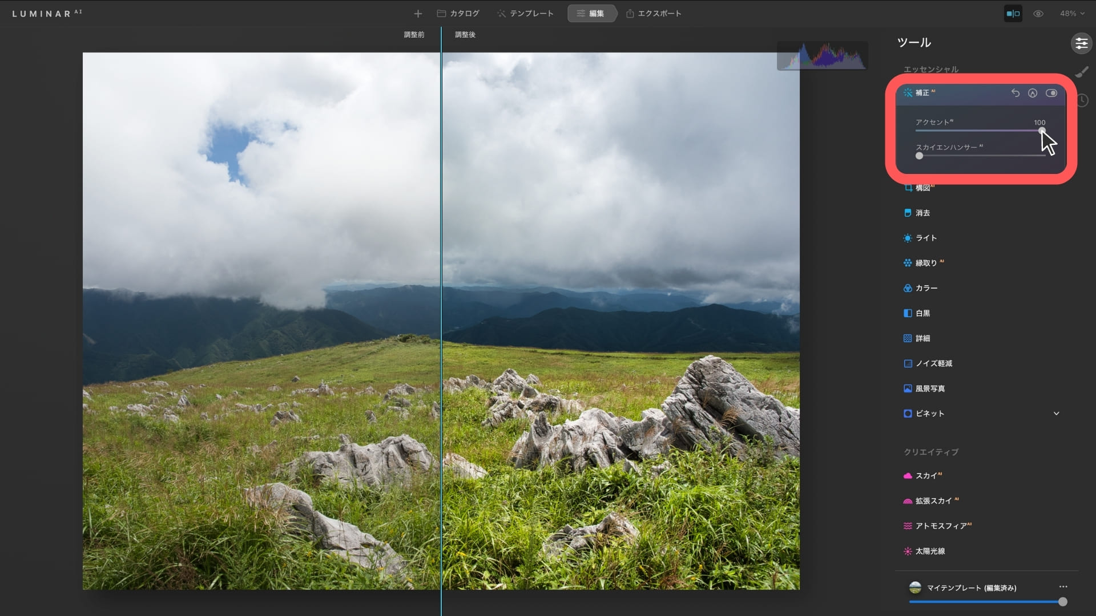Screen dimensions: 1096x616
Task: Select the tools sliders icon at top right
Action: (1081, 43)
